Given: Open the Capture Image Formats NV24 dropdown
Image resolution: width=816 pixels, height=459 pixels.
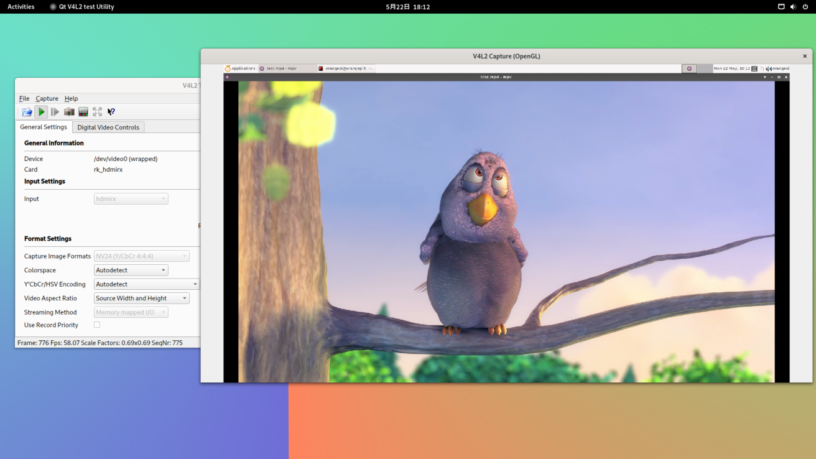Looking at the screenshot, I should tap(142, 256).
